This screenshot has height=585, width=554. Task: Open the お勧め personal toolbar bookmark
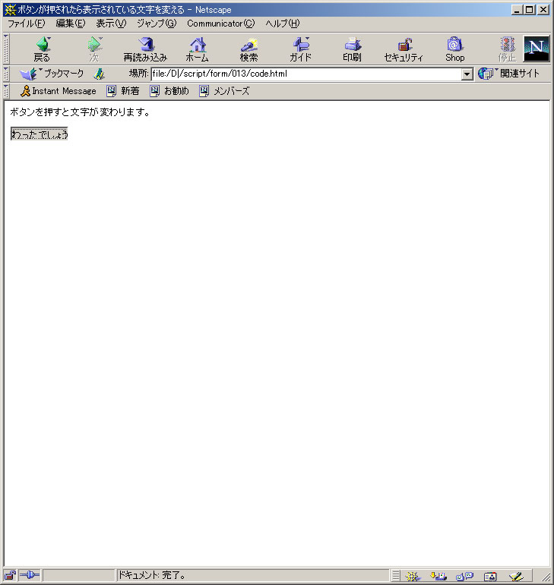coord(169,91)
